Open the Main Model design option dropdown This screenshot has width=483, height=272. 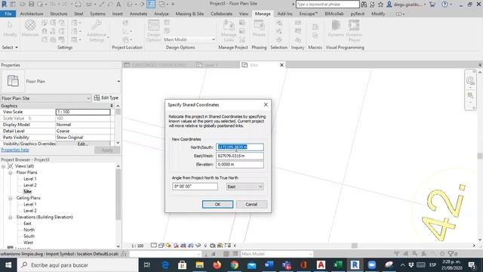189,39
